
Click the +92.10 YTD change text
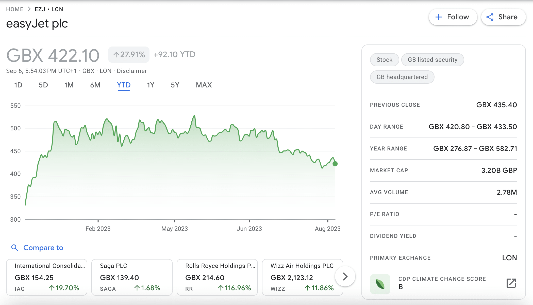click(x=175, y=54)
